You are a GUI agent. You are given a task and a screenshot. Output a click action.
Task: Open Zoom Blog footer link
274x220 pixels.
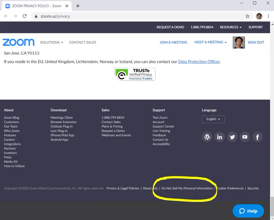tap(12, 118)
